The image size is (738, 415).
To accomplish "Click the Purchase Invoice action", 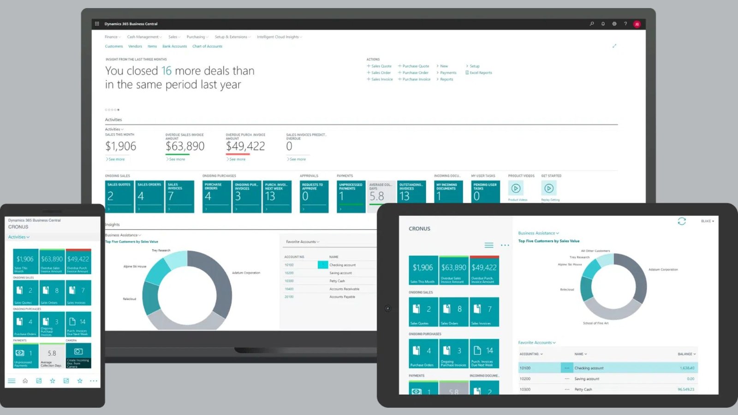I will [414, 79].
